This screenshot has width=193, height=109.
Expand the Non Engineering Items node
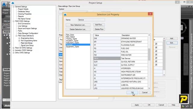pos(19,41)
